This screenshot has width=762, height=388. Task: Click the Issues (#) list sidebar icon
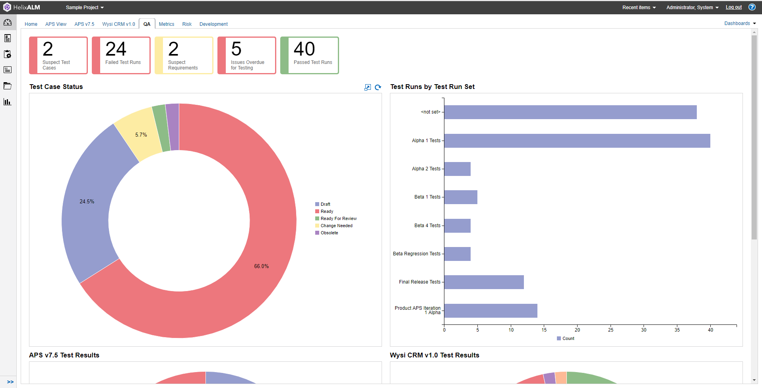tap(8, 38)
